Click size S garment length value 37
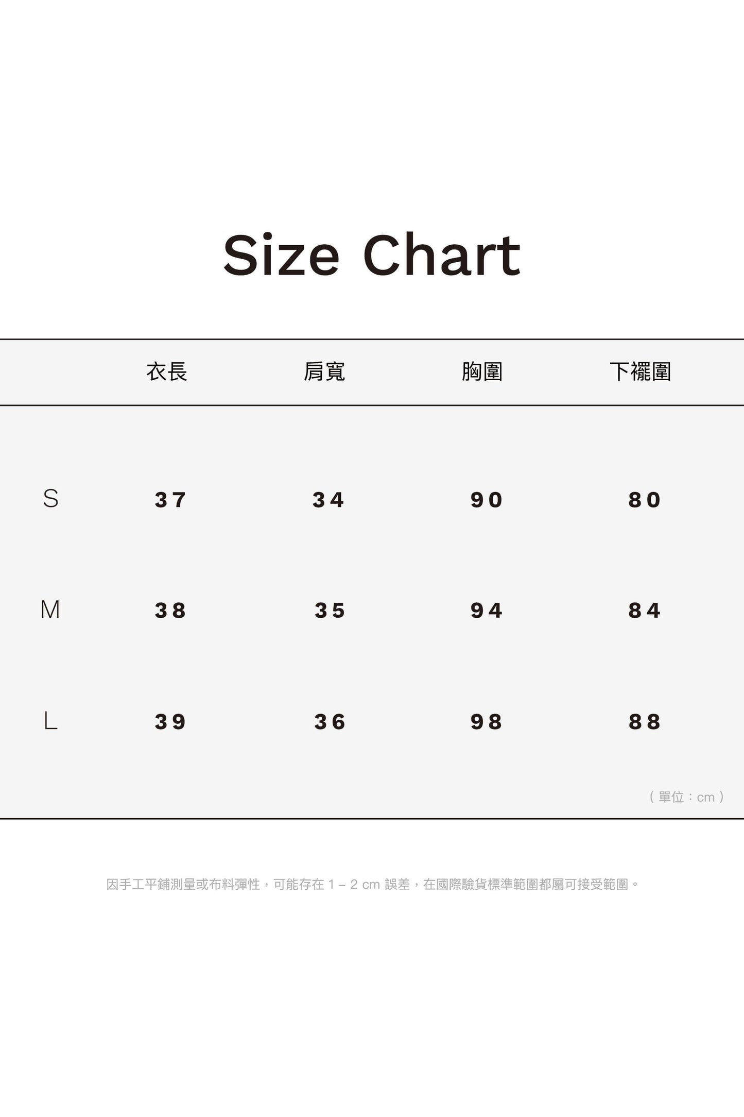Viewport: 744px width, 1117px height. pyautogui.click(x=170, y=500)
